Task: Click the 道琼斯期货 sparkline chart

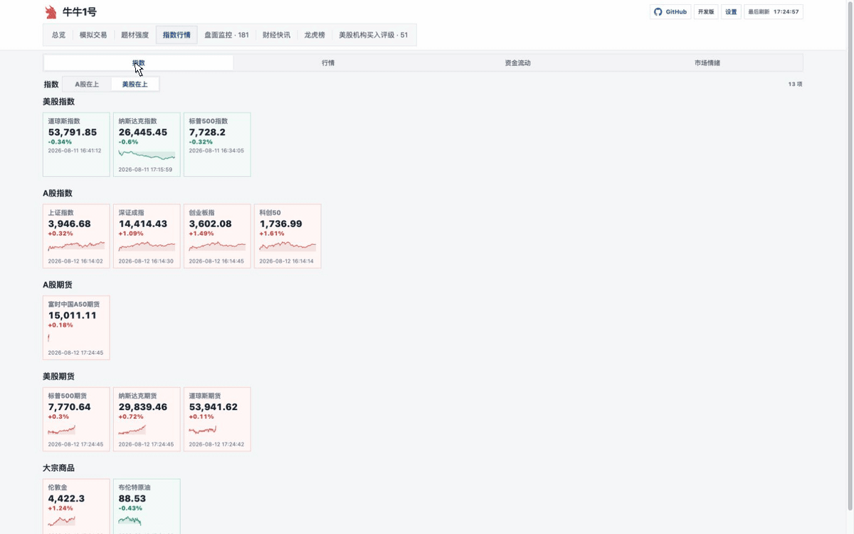Action: click(203, 429)
